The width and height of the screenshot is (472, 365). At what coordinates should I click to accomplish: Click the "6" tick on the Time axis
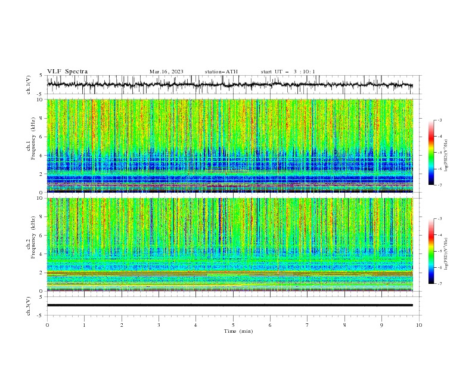270,325
